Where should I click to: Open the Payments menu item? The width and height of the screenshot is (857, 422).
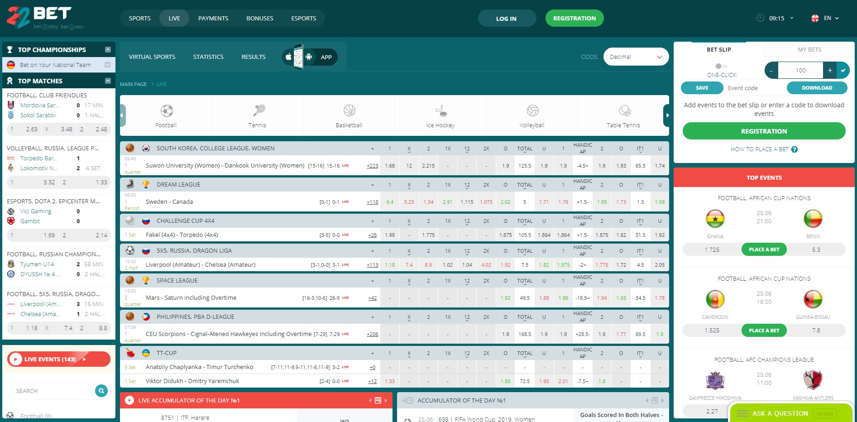[x=213, y=18]
